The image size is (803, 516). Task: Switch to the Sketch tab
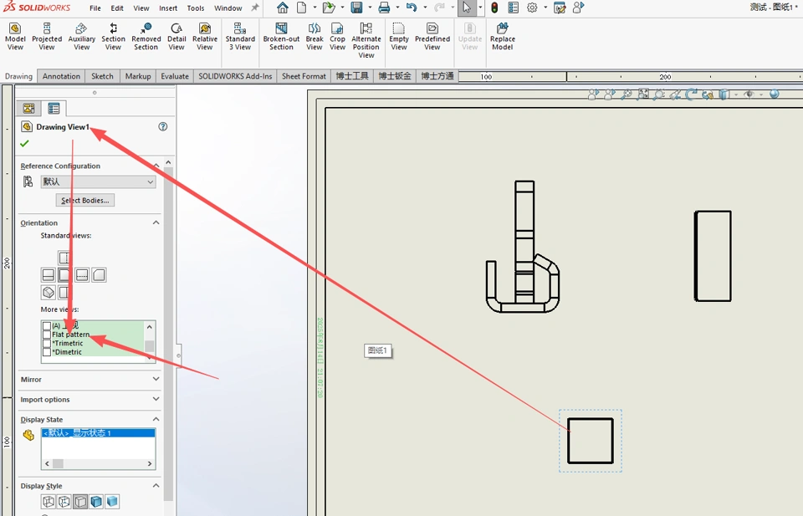click(x=102, y=76)
